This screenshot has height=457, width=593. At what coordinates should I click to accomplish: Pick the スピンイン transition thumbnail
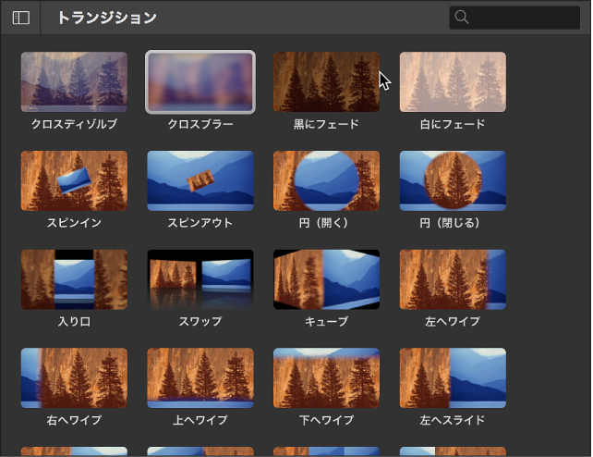coord(74,180)
